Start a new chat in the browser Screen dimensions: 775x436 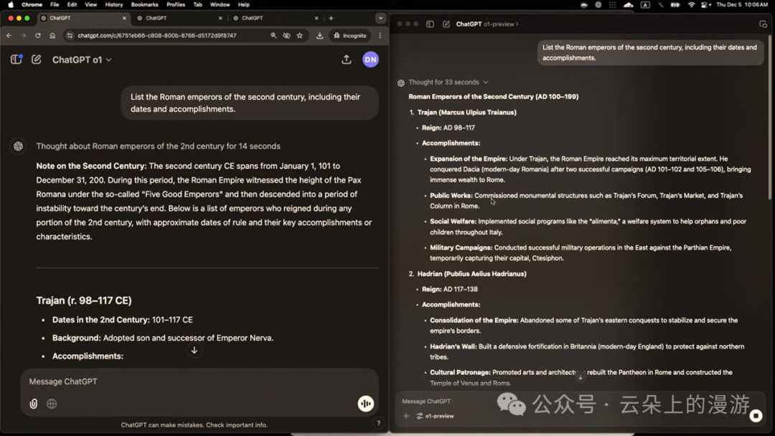[36, 60]
